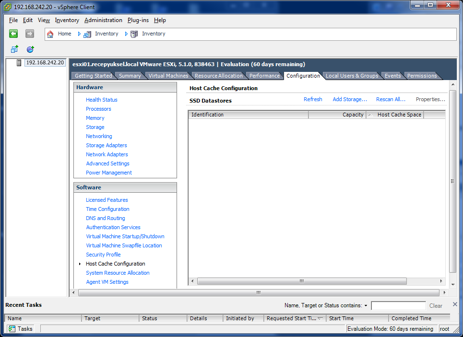
Task: Click the Tasks icon in status bar
Action: coord(12,329)
